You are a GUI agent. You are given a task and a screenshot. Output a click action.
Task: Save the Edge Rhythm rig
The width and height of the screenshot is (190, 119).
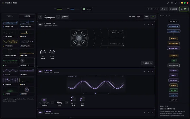(x=65, y=17)
